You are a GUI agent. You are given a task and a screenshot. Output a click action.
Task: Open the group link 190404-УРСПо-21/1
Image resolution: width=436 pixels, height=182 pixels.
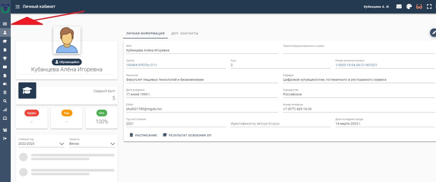(x=142, y=65)
